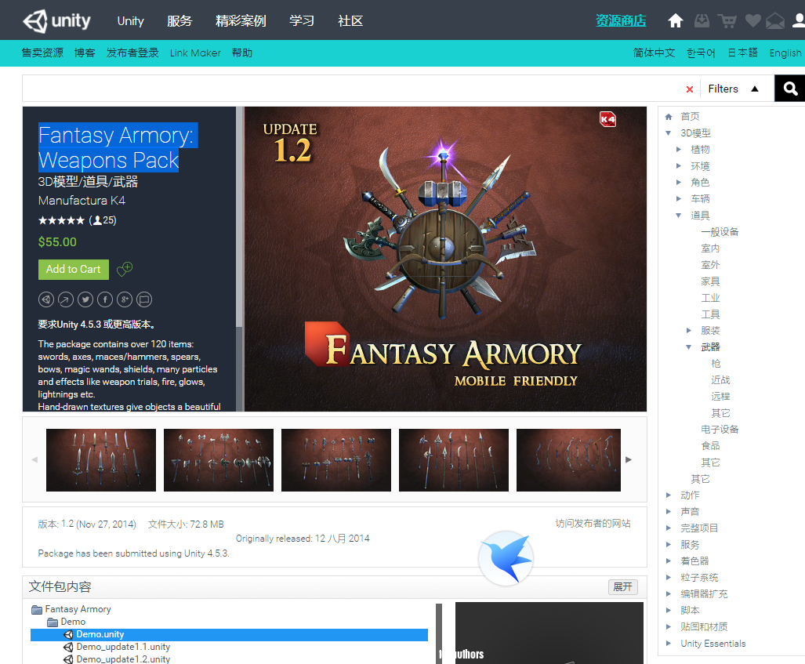Expand the 环境 category
Image resolution: width=805 pixels, height=664 pixels.
coord(679,166)
